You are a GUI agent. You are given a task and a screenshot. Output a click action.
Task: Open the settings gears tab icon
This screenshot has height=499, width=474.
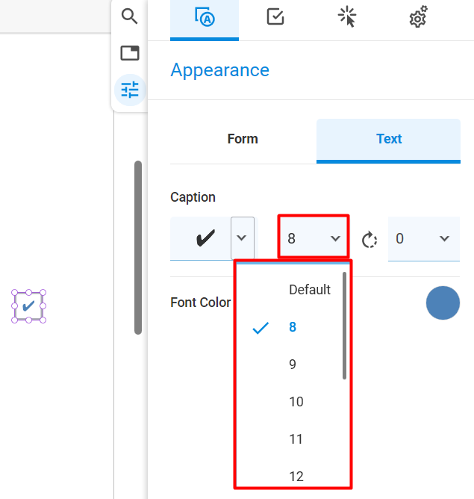click(418, 16)
